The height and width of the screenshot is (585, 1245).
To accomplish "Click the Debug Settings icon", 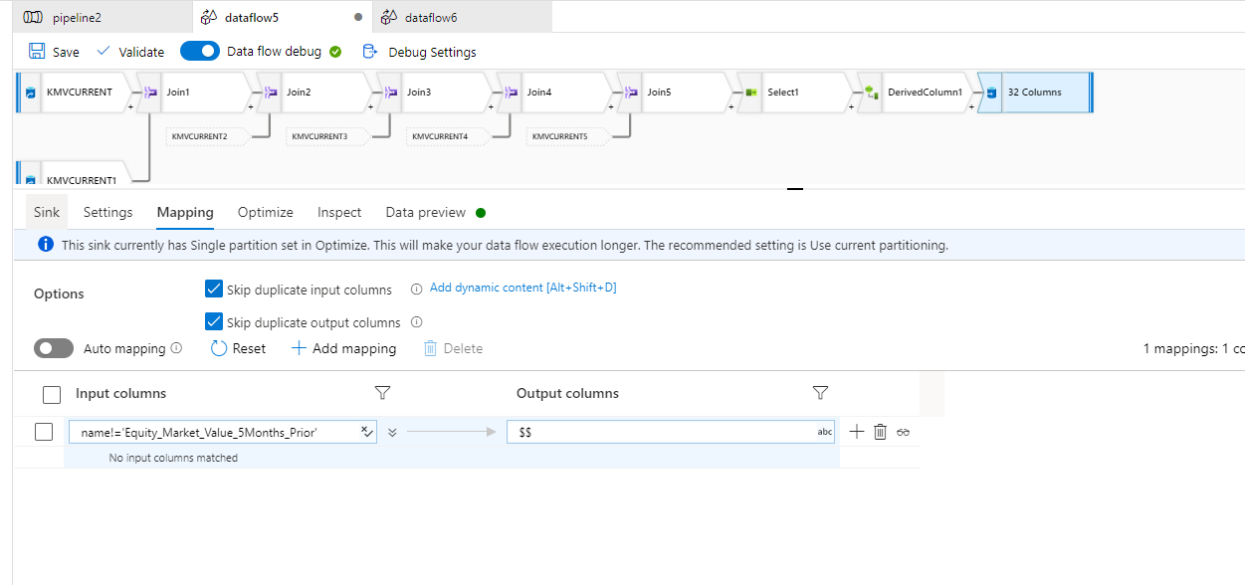I will click(x=370, y=52).
